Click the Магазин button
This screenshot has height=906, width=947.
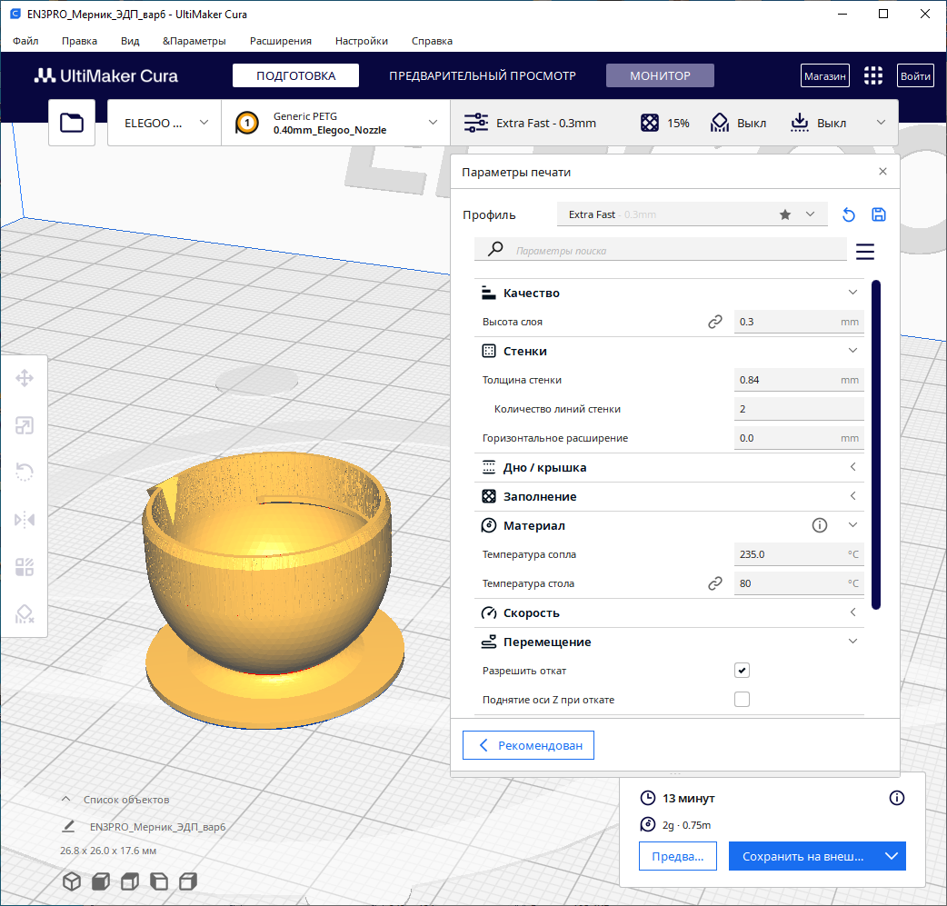824,76
